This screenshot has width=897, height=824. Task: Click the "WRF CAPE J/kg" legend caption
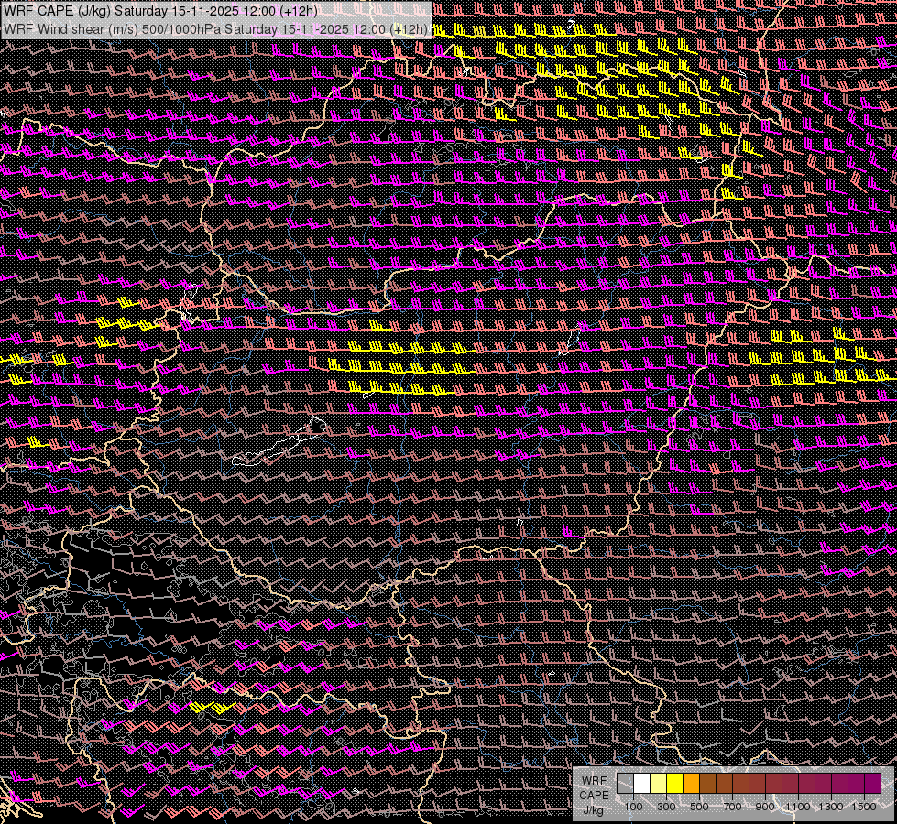[x=593, y=794]
